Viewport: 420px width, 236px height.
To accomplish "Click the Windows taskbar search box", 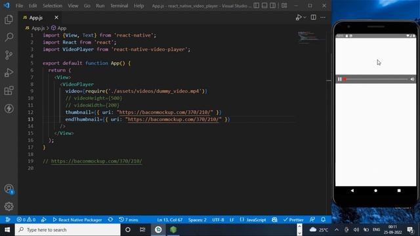I will pyautogui.click(x=68, y=229).
